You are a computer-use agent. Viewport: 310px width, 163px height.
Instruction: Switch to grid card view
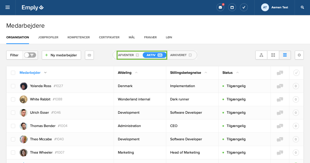273,55
